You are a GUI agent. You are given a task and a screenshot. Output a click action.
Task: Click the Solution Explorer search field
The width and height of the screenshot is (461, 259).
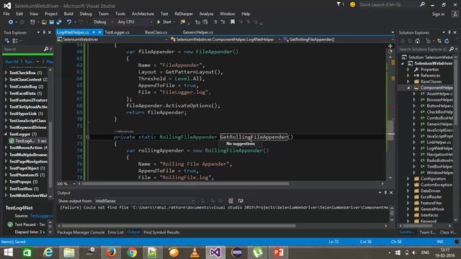tap(424, 49)
